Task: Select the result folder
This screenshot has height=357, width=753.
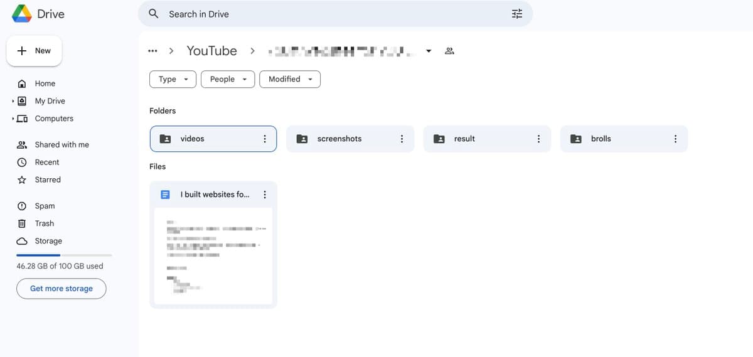Action: click(487, 139)
